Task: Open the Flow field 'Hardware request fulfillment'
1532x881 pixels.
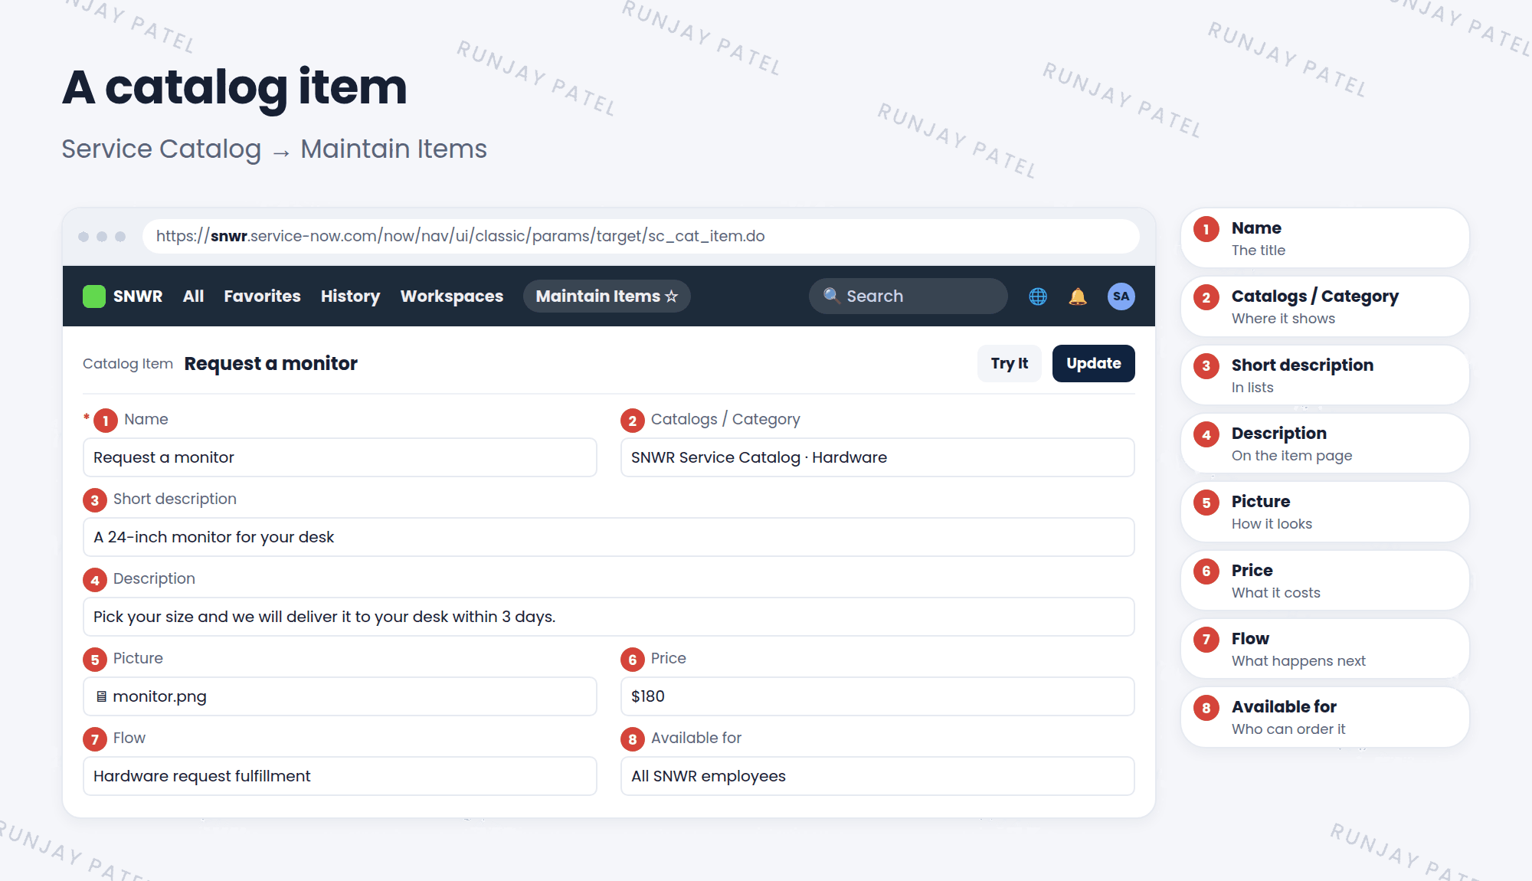Action: 339,776
